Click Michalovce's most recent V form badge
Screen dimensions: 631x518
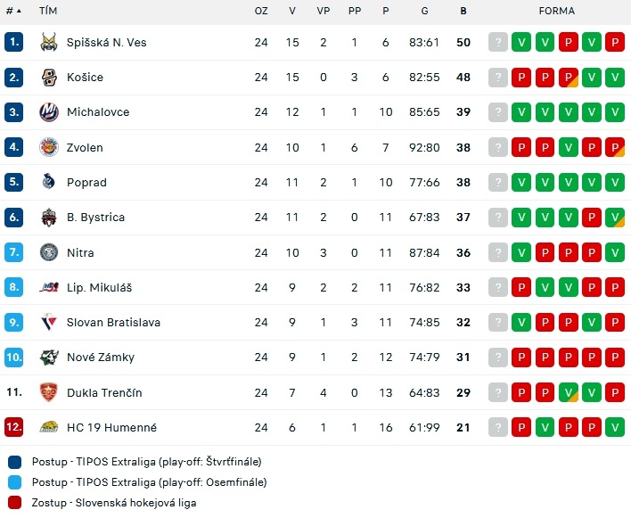(x=521, y=111)
